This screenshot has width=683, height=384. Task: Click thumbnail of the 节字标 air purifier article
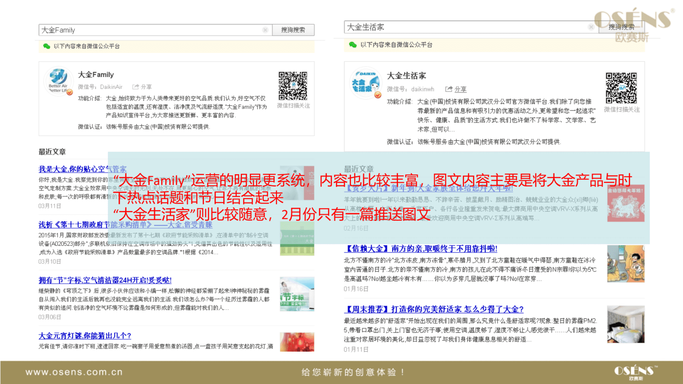297,294
